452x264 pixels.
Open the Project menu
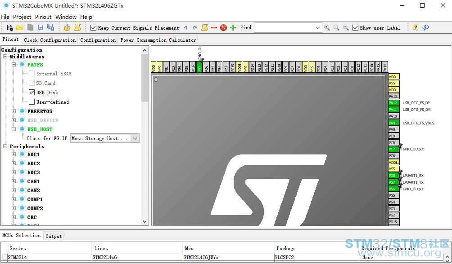[22, 17]
